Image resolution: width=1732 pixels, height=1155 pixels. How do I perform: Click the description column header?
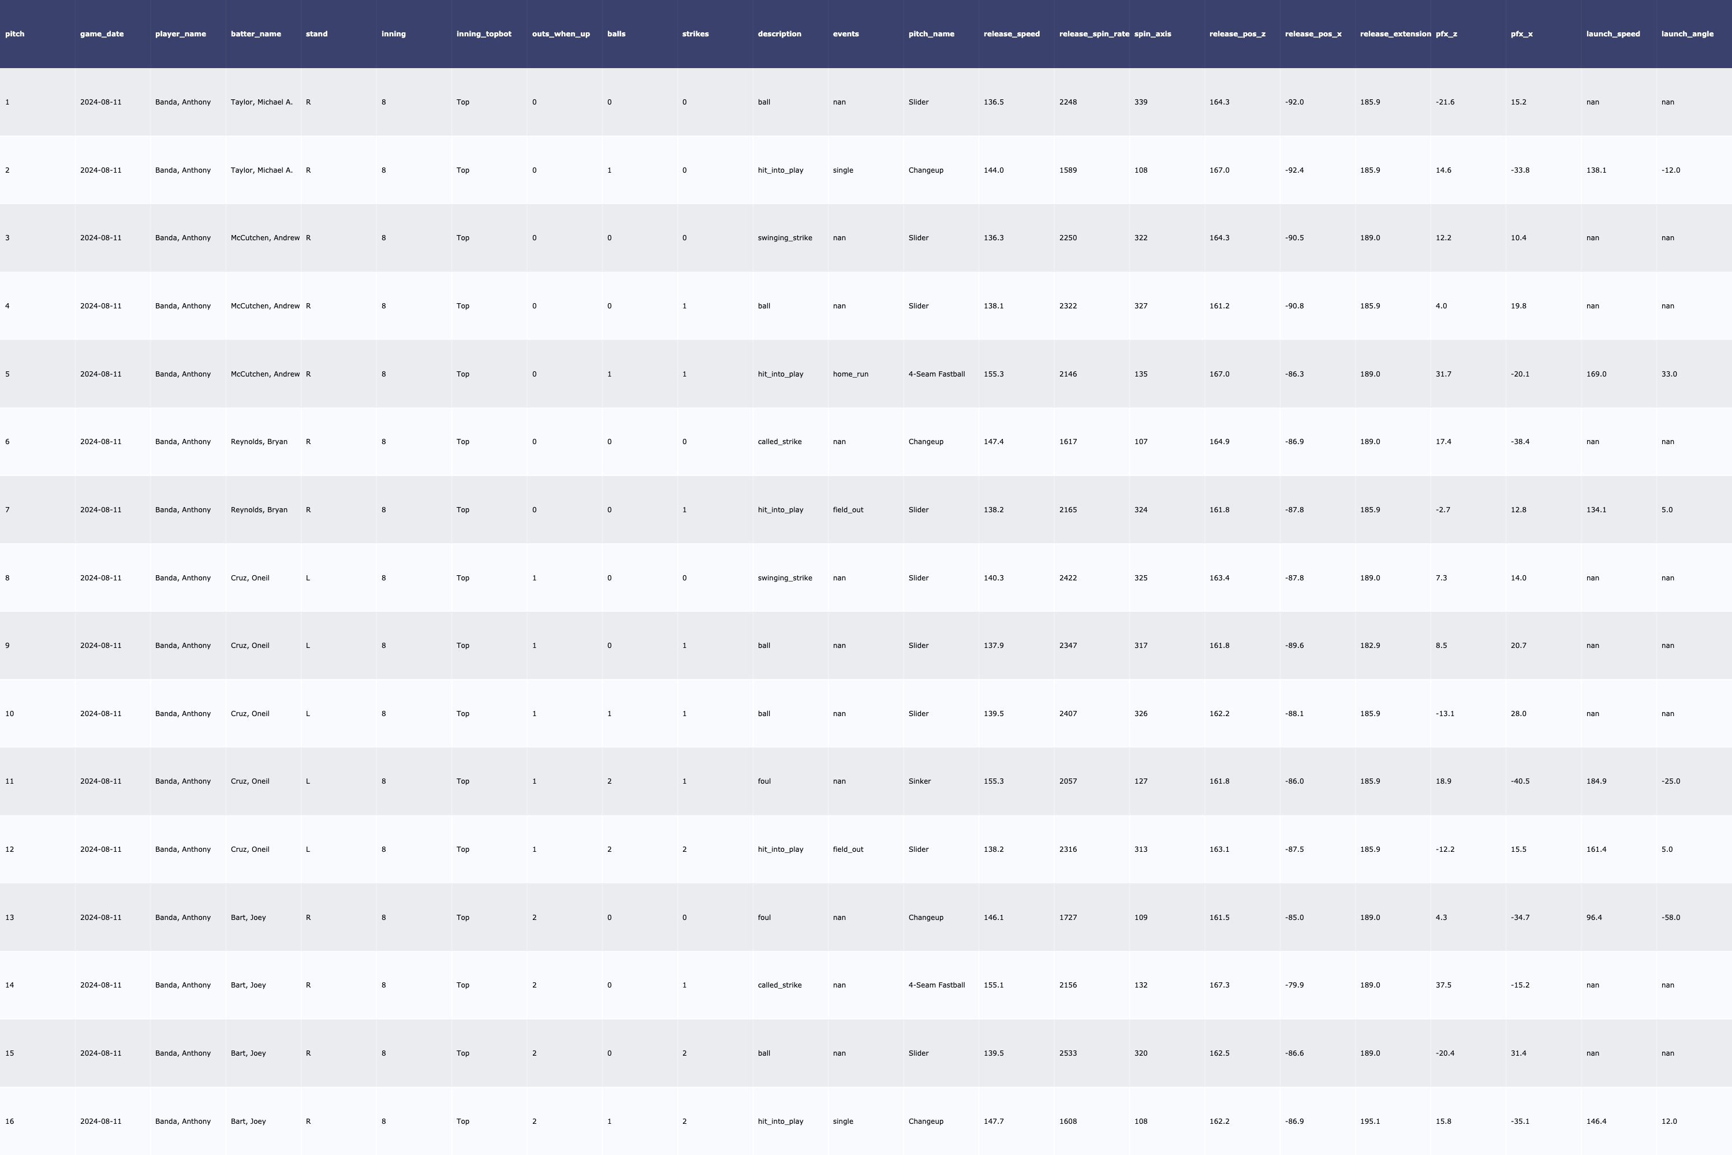(779, 34)
